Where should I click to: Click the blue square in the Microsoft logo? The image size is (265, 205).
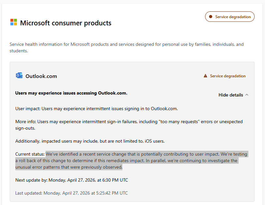tap(11, 23)
